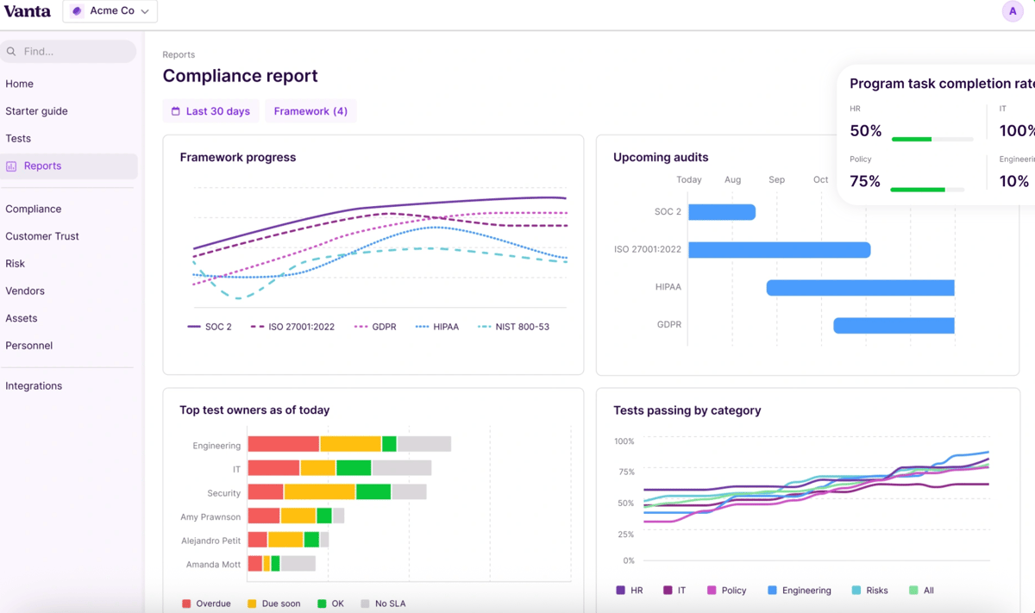
Task: Toggle HIPAA series in legend
Action: coord(437,327)
